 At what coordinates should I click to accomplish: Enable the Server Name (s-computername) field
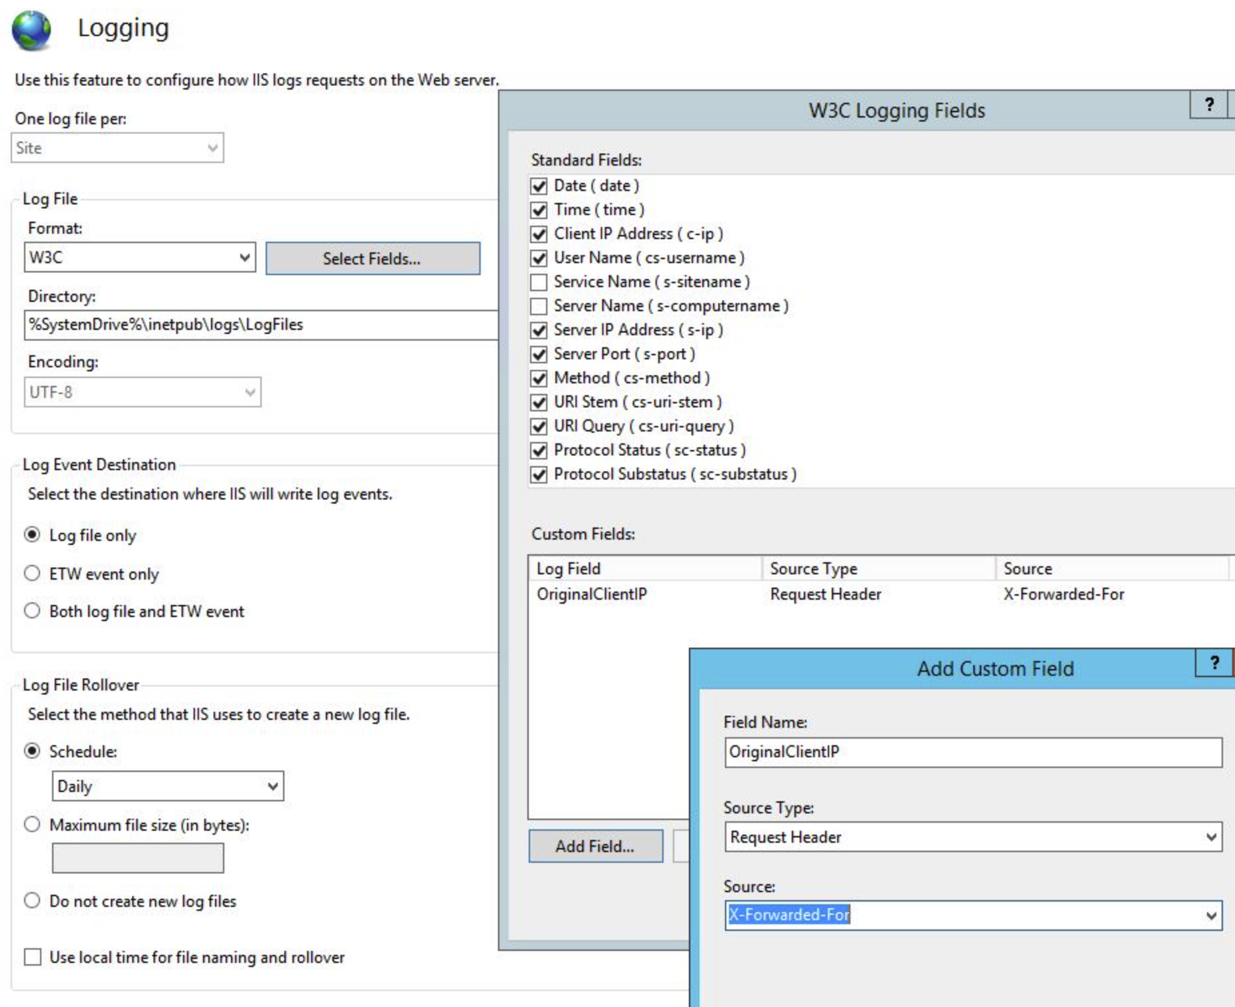[x=538, y=305]
